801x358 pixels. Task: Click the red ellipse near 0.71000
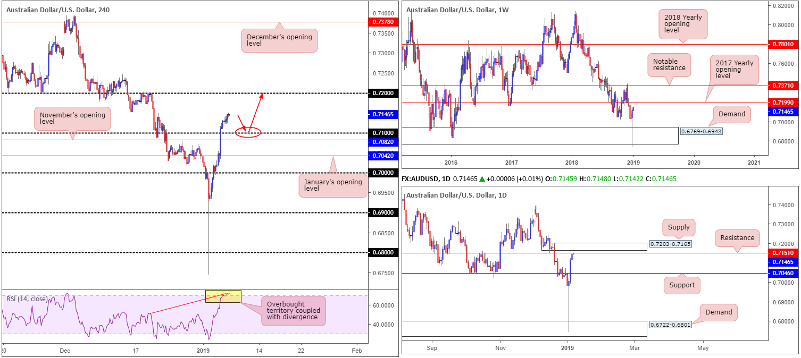coord(248,133)
